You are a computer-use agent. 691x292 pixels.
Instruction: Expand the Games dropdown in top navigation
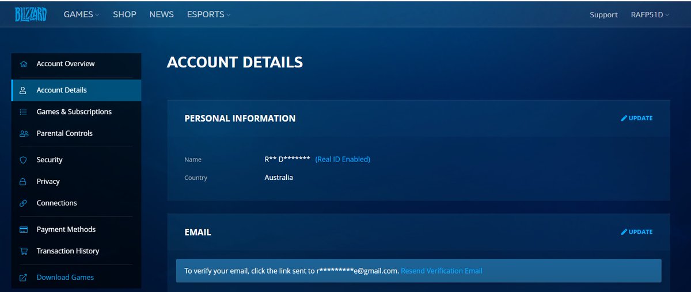pyautogui.click(x=81, y=14)
